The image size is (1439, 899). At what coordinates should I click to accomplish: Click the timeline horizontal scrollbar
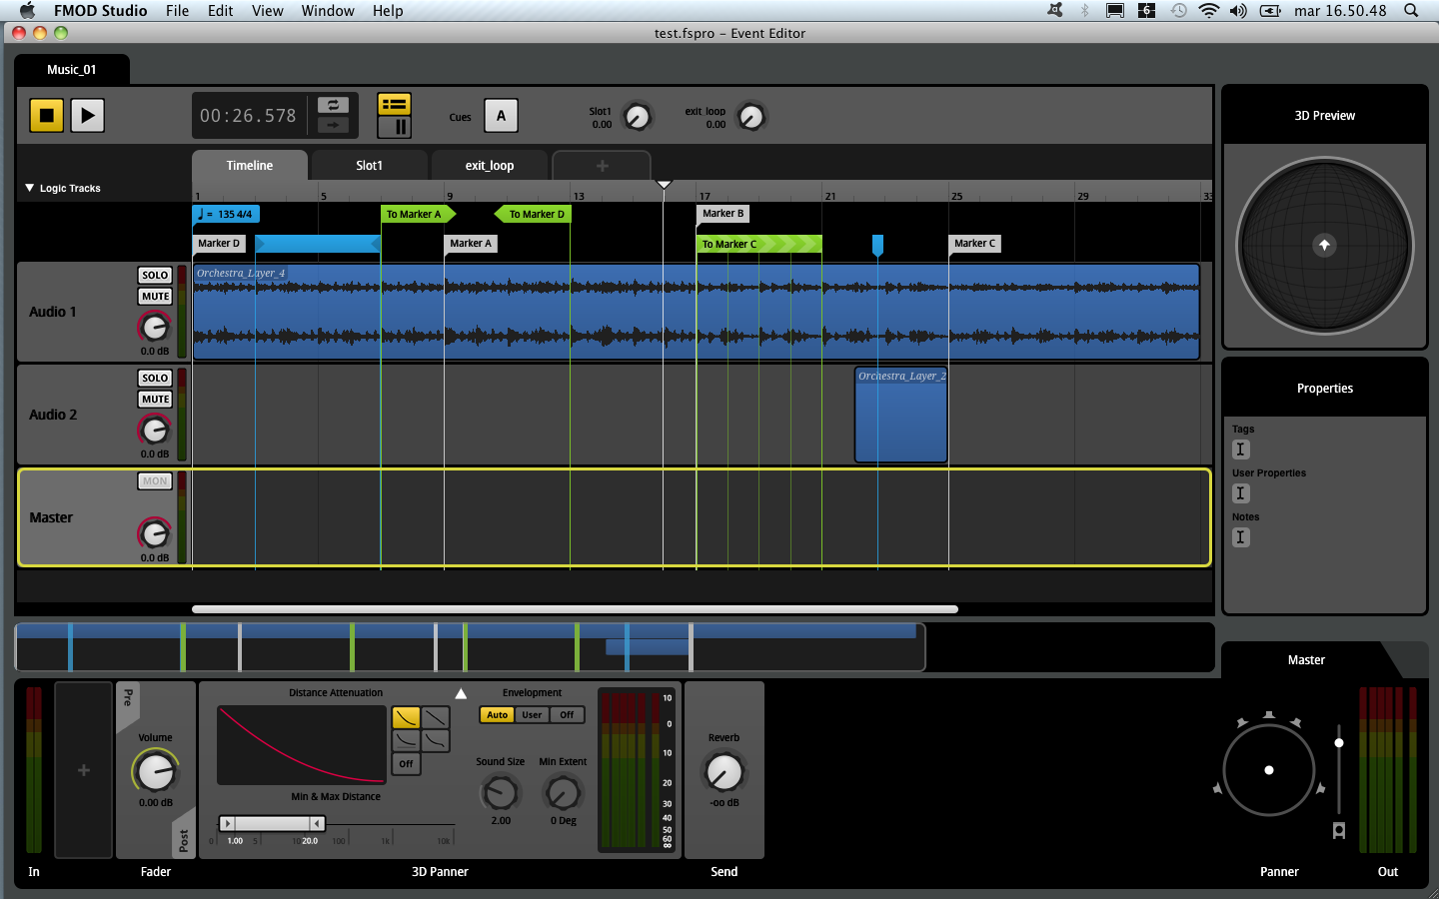(x=575, y=609)
